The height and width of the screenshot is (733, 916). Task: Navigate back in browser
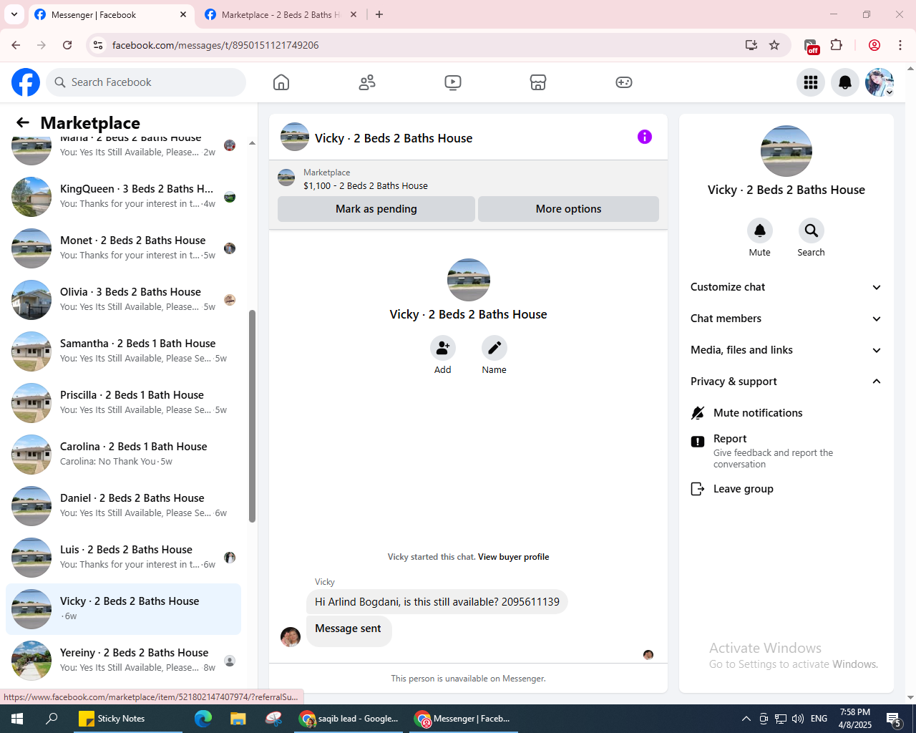(x=16, y=45)
